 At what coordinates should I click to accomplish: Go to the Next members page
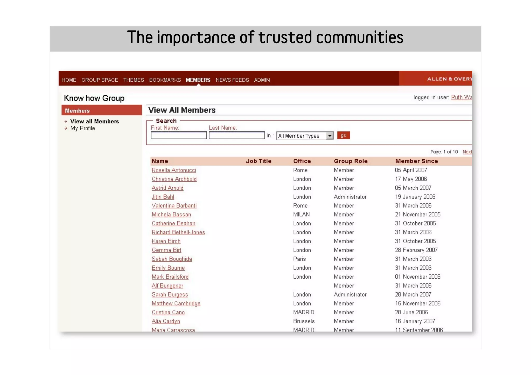467,152
